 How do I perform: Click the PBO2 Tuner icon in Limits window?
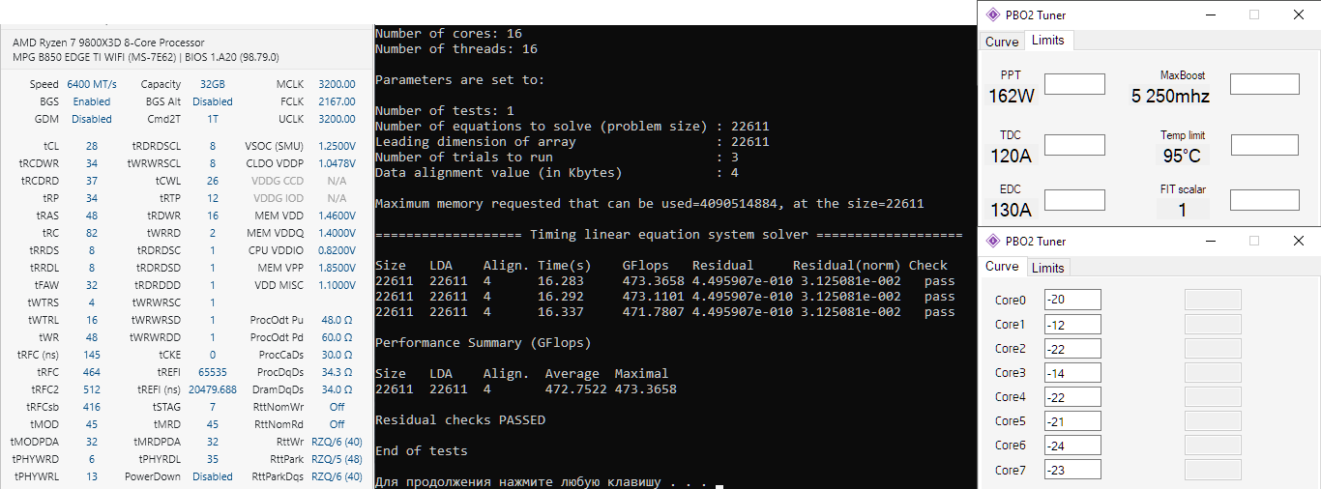click(993, 15)
